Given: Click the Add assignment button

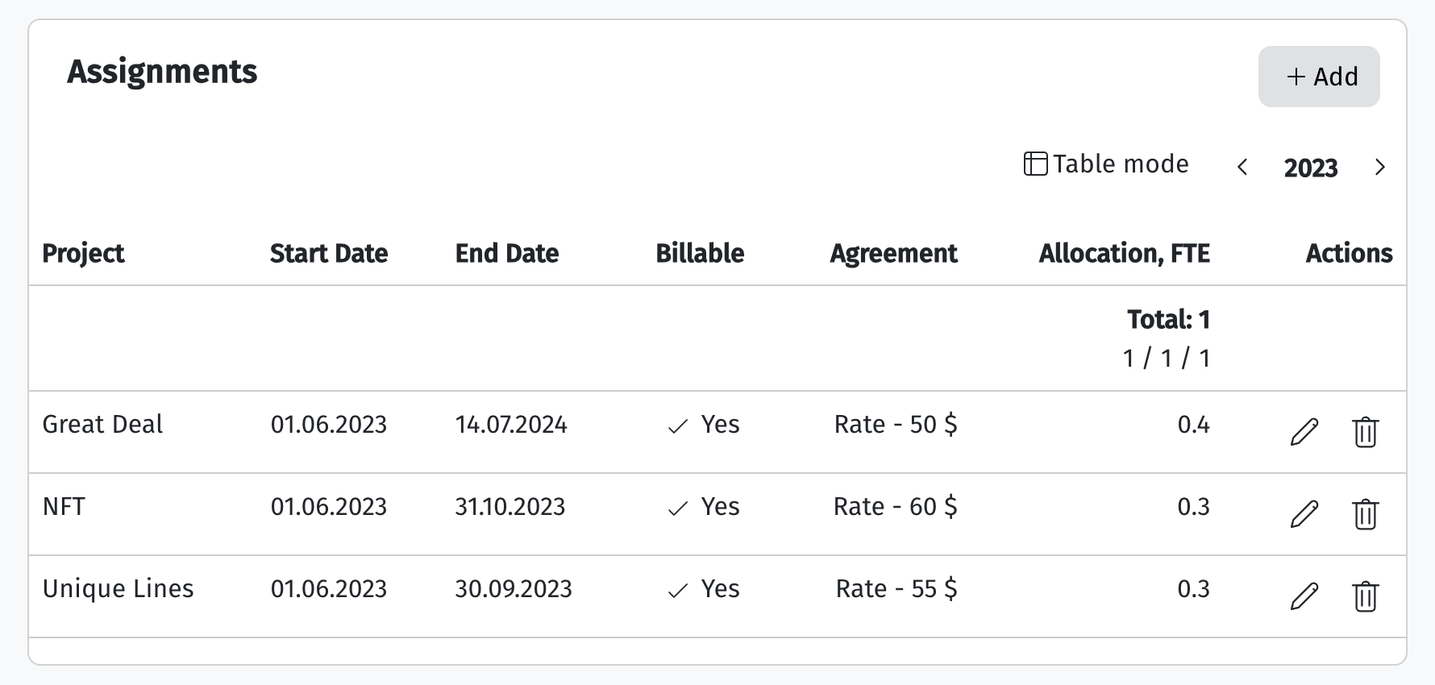Looking at the screenshot, I should click(1319, 77).
